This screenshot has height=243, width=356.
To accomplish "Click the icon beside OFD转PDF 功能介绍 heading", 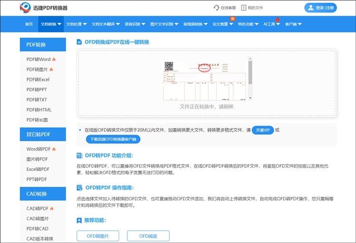I will (79, 156).
